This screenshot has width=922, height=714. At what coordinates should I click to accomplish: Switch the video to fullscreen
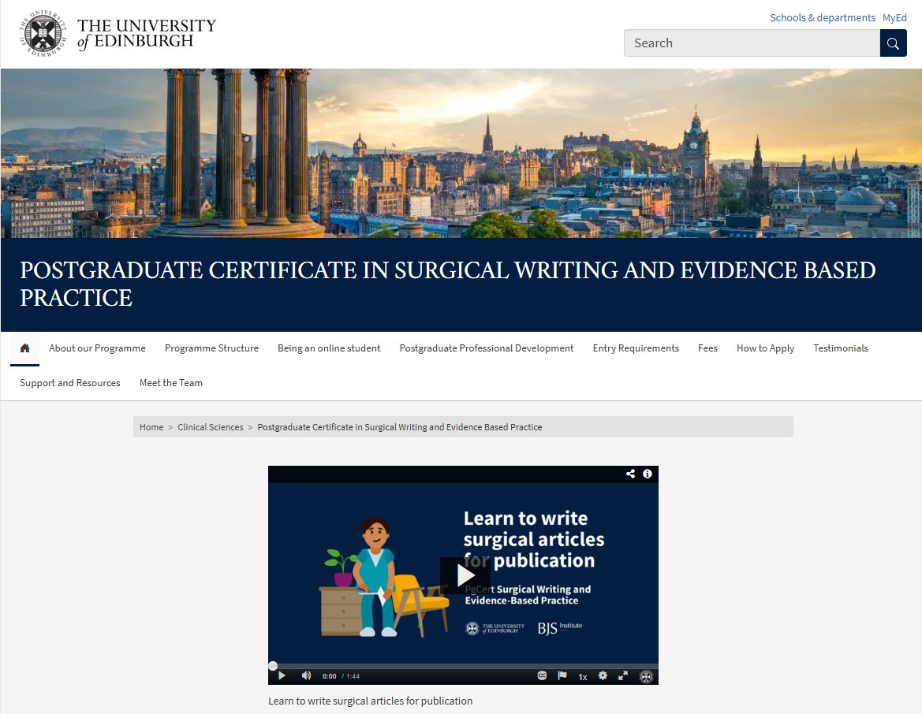point(623,676)
